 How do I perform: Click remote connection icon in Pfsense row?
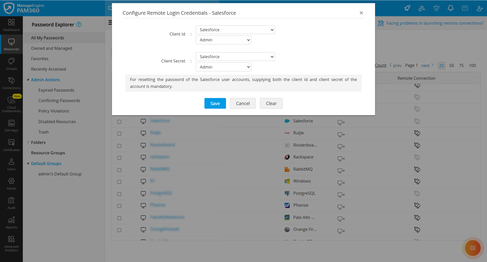[x=417, y=205]
